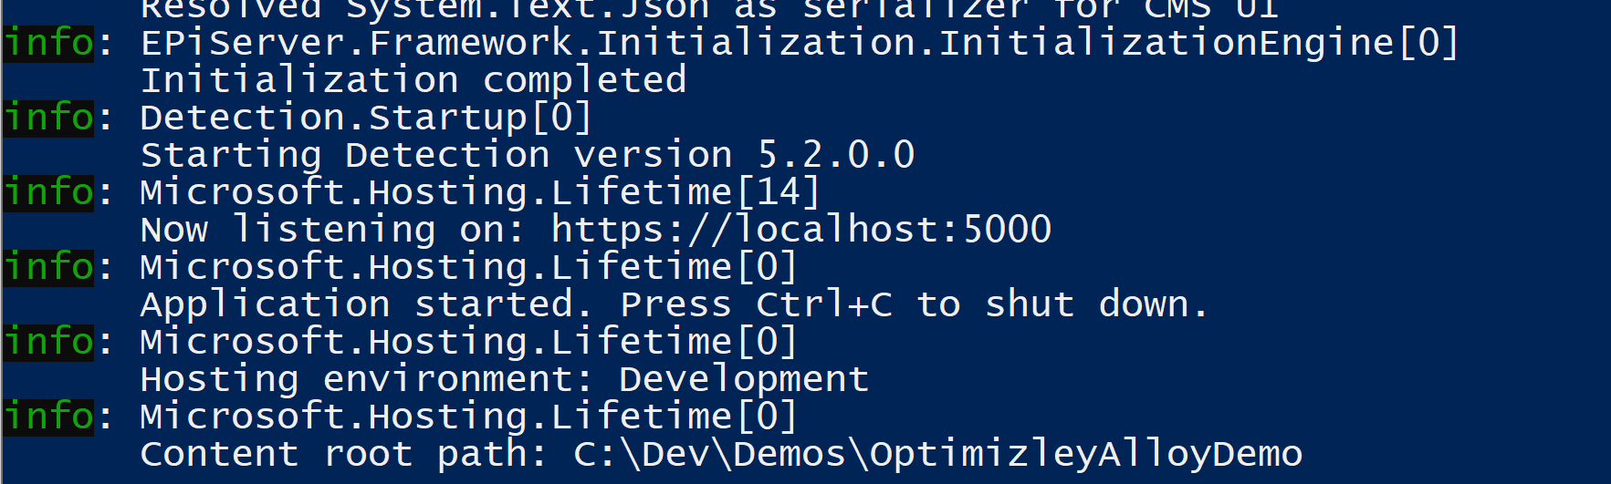Click 'Starting Detection version 5.2.0.0' line
The height and width of the screenshot is (484, 1611).
click(x=528, y=155)
